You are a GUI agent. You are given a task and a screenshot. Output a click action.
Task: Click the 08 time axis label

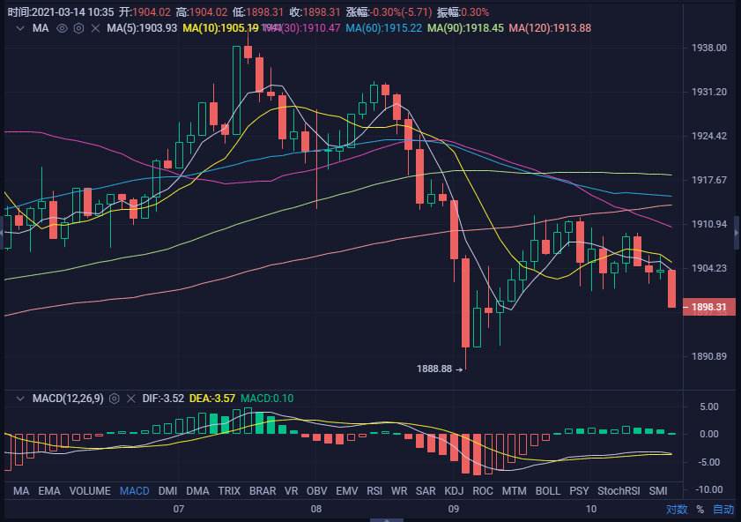(x=316, y=510)
